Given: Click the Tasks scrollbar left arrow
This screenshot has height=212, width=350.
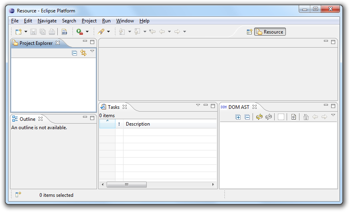Looking at the screenshot, I should pyautogui.click(x=103, y=184).
